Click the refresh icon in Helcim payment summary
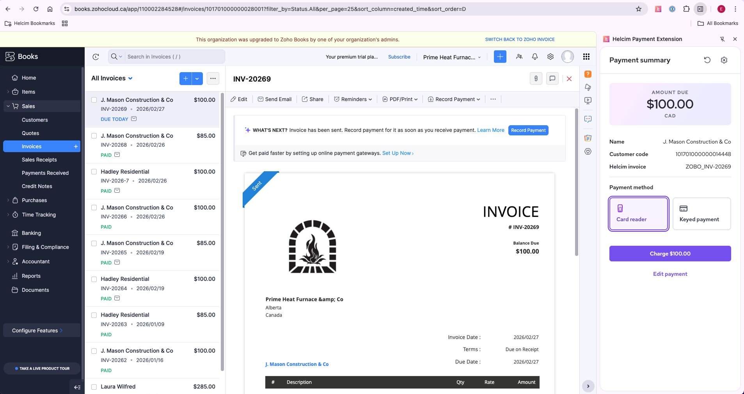The height and width of the screenshot is (394, 744). 707,60
